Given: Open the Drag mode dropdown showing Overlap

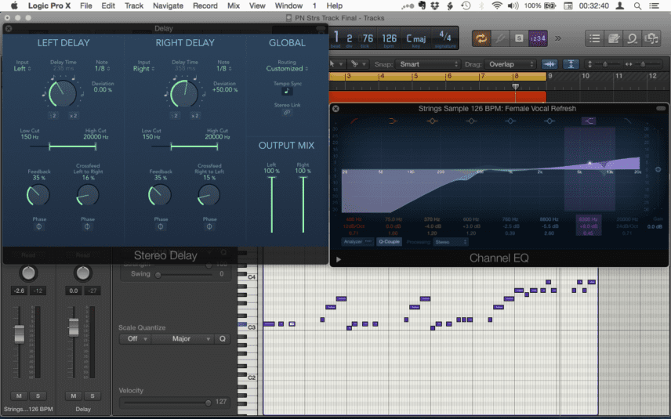Looking at the screenshot, I should 510,64.
